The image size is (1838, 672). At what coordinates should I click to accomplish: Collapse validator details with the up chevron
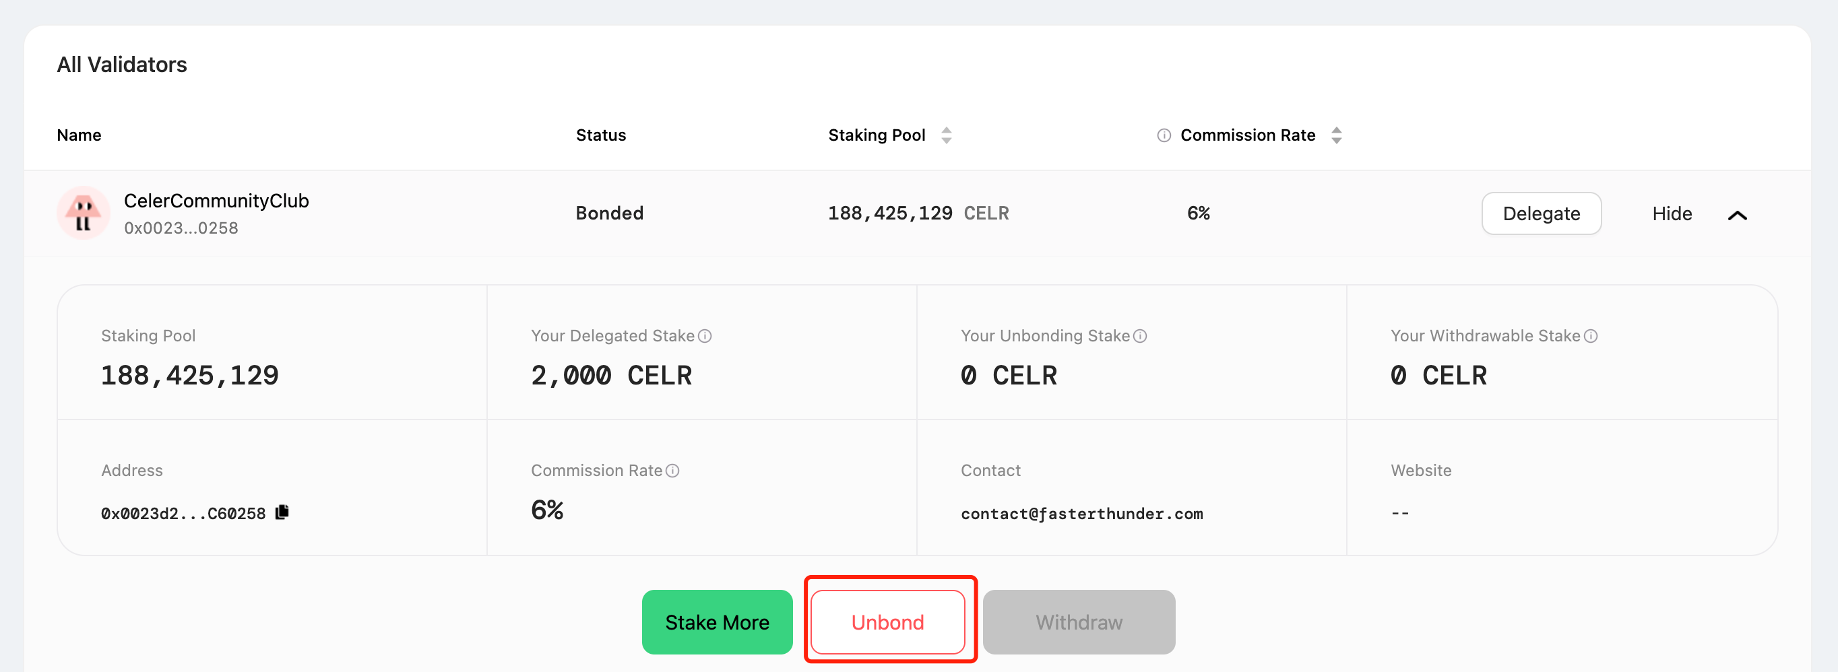click(x=1738, y=215)
